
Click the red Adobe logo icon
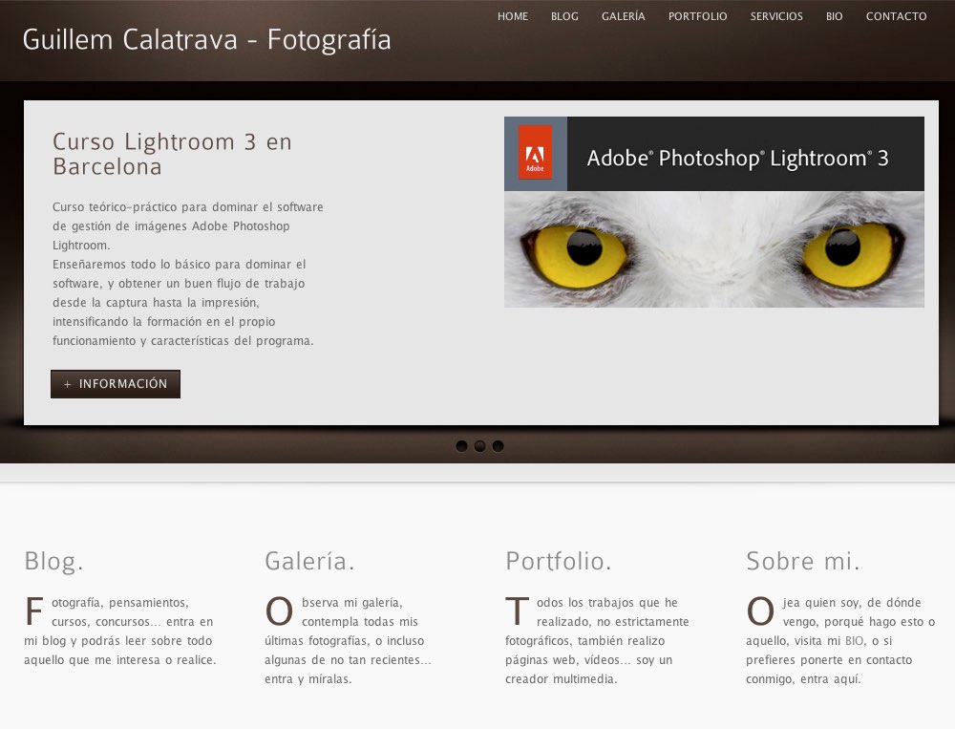[x=535, y=152]
